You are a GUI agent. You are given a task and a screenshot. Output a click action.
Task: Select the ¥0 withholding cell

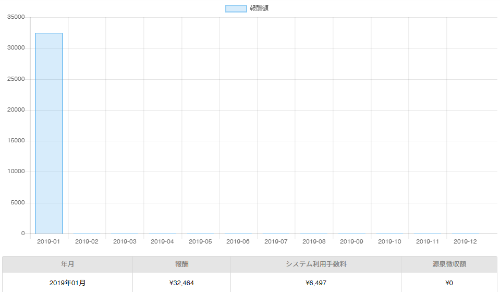pyautogui.click(x=449, y=283)
